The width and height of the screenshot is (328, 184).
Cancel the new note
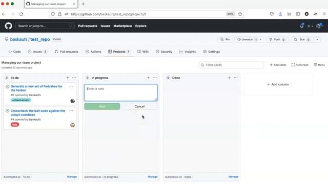(x=139, y=106)
